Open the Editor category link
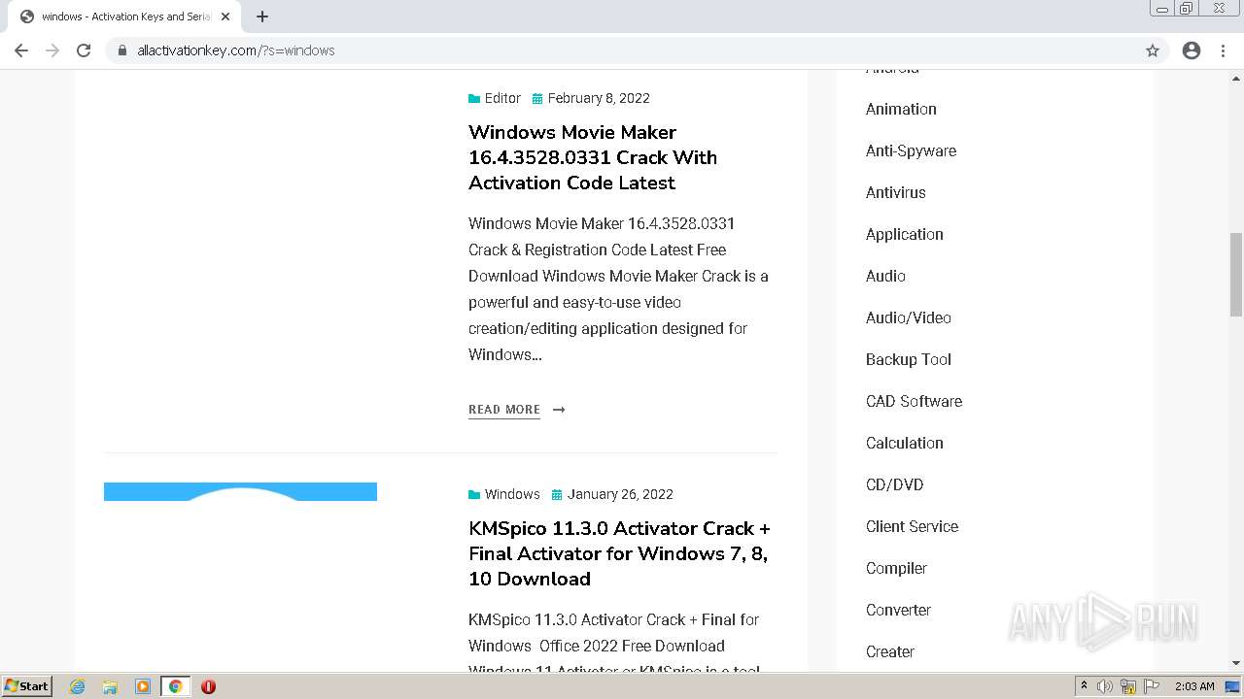Image resolution: width=1244 pixels, height=699 pixels. pos(502,98)
